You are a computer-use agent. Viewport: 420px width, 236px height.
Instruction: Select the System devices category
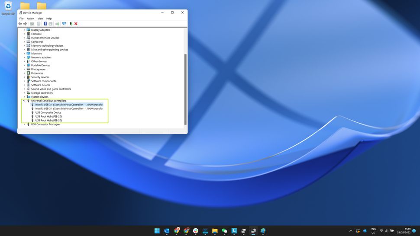(40, 97)
